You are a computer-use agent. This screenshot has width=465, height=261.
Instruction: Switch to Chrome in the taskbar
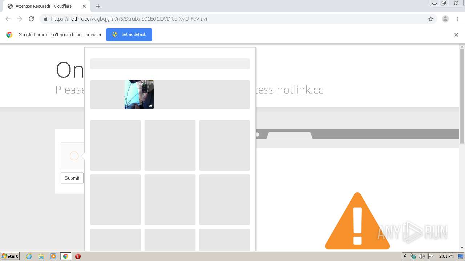pos(65,256)
